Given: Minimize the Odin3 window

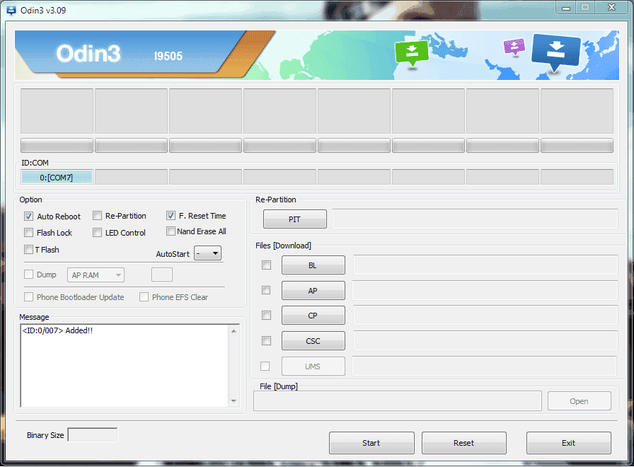Looking at the screenshot, I should [566, 7].
